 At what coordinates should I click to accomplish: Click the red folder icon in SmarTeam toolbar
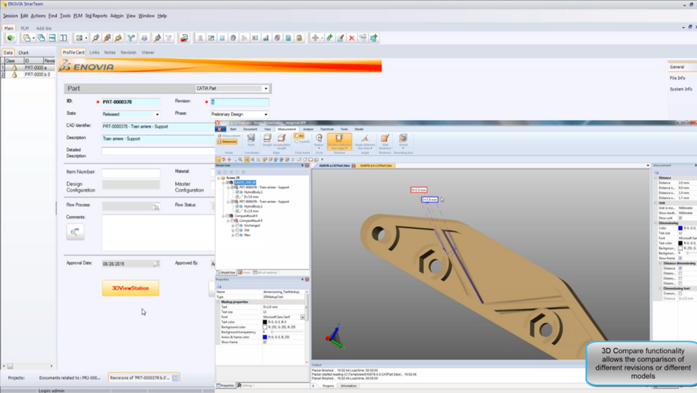coord(184,38)
